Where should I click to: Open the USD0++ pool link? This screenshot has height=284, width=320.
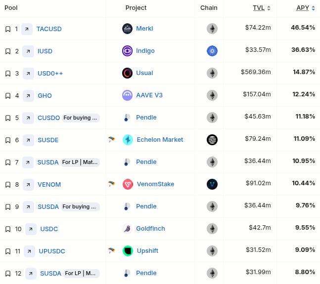point(50,74)
